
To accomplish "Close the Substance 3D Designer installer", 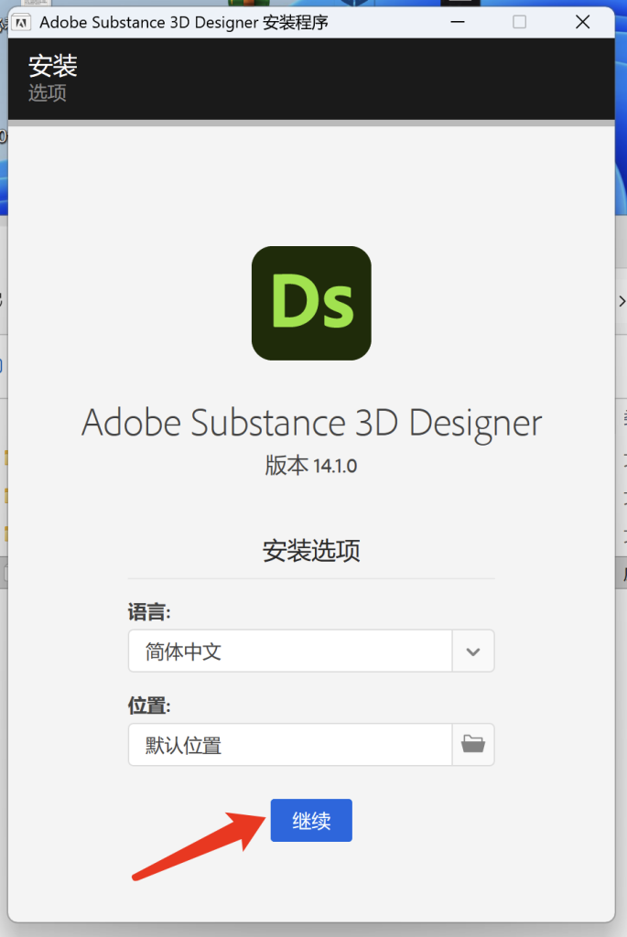I will 582,22.
